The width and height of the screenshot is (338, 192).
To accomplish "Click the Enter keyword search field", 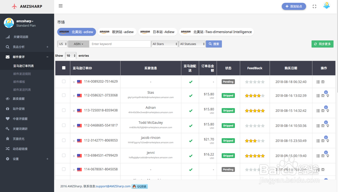I will pos(120,44).
